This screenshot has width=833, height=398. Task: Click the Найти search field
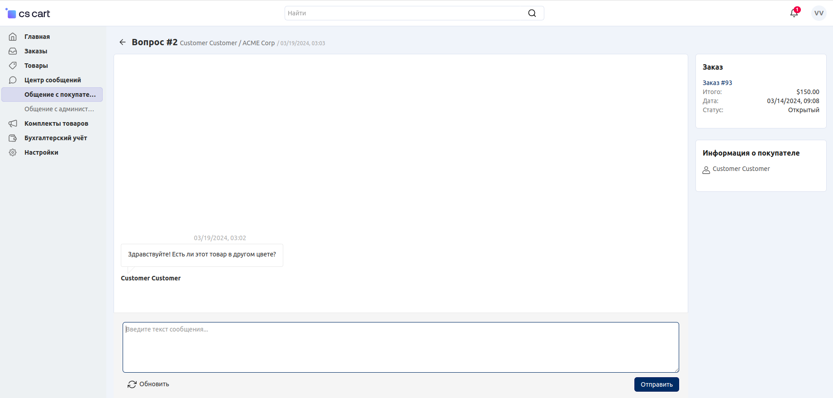click(x=405, y=13)
